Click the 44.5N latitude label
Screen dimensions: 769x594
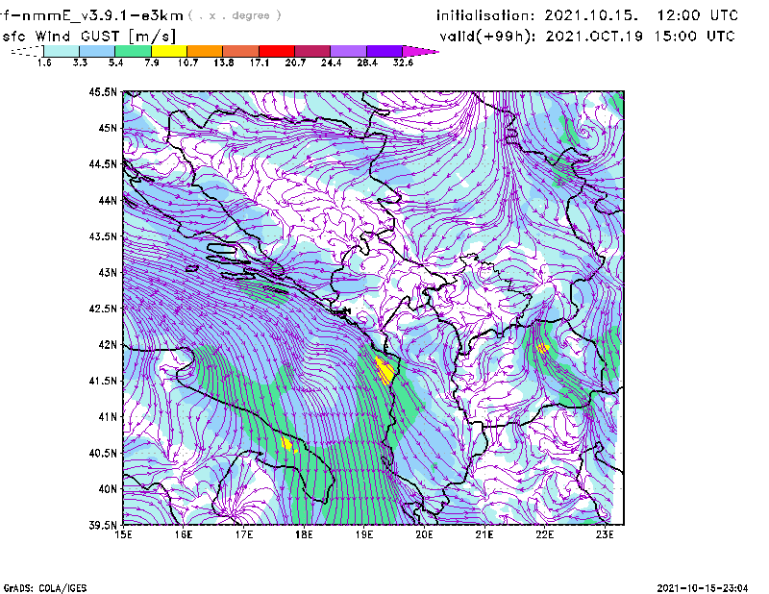103,163
